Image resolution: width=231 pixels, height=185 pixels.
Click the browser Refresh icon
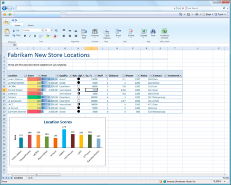pos(179,8)
